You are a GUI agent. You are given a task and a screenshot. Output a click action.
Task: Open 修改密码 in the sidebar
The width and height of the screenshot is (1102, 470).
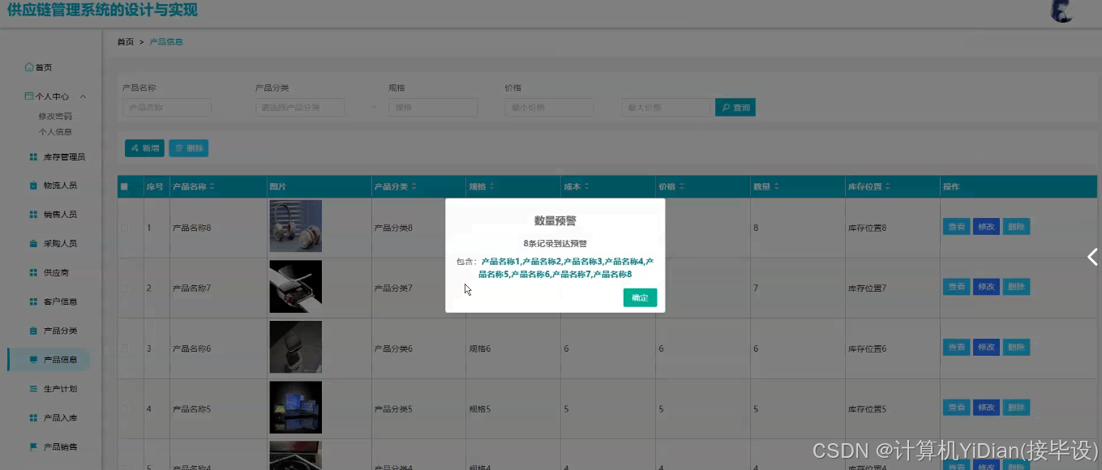[55, 117]
